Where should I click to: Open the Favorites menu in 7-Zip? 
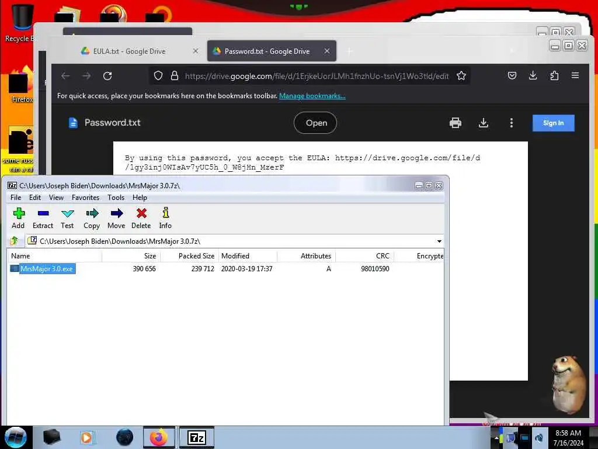[x=85, y=198]
